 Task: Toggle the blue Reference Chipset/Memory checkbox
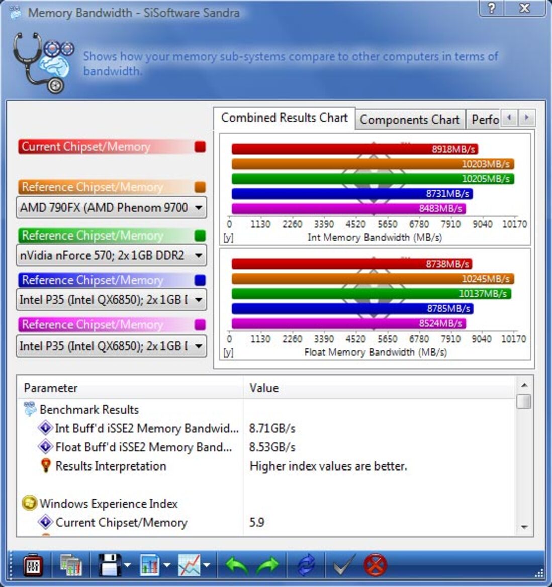[x=200, y=280]
